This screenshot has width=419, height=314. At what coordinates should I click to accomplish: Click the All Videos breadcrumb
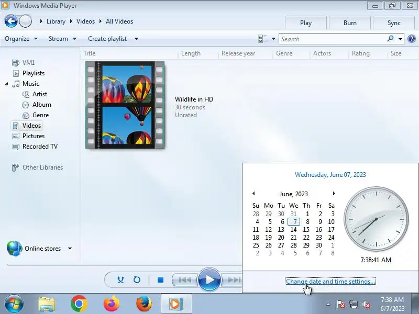[x=119, y=21]
